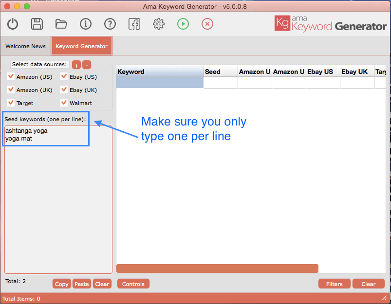Image resolution: width=391 pixels, height=304 pixels.
Task: Select the 'ashtanga yoga' seed keyword line
Action: (x=26, y=130)
